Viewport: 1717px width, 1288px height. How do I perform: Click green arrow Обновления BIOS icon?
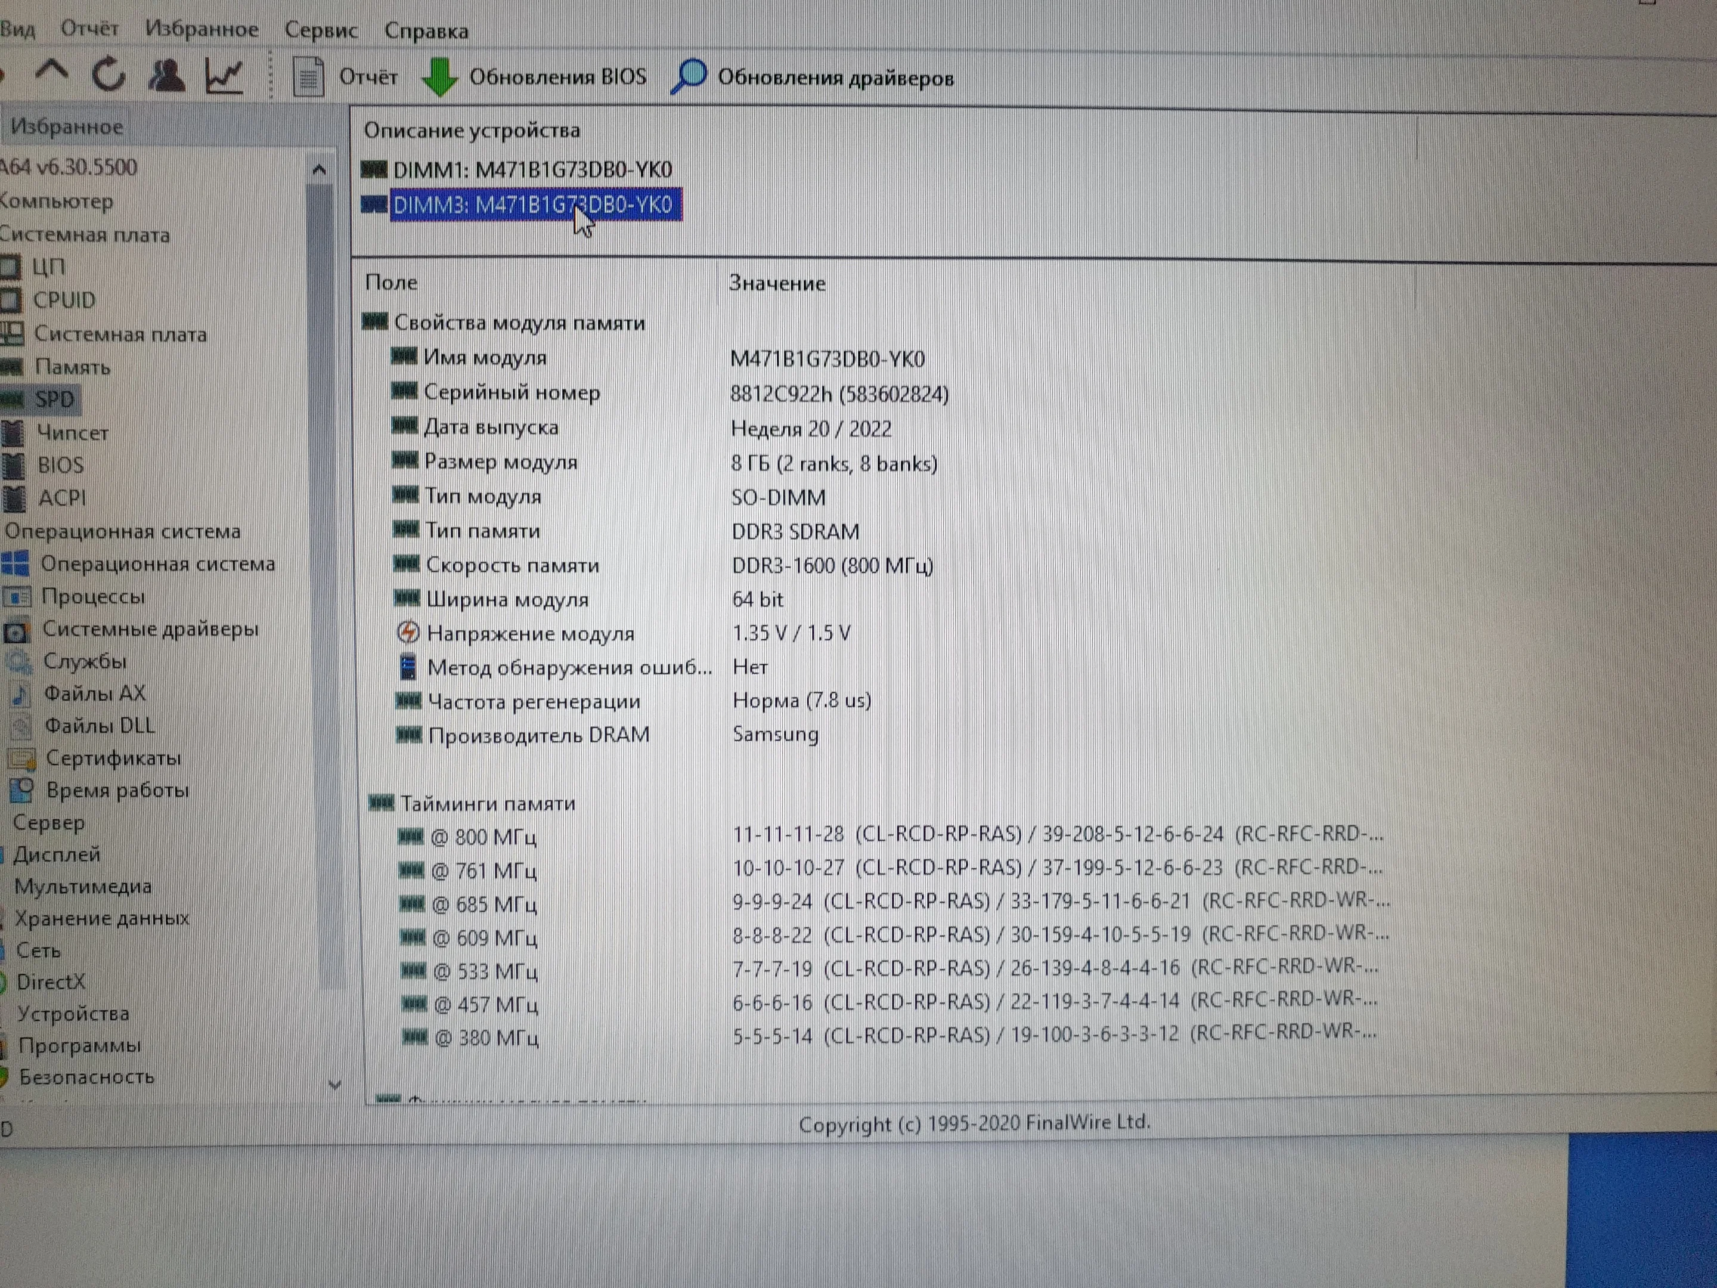click(x=439, y=78)
